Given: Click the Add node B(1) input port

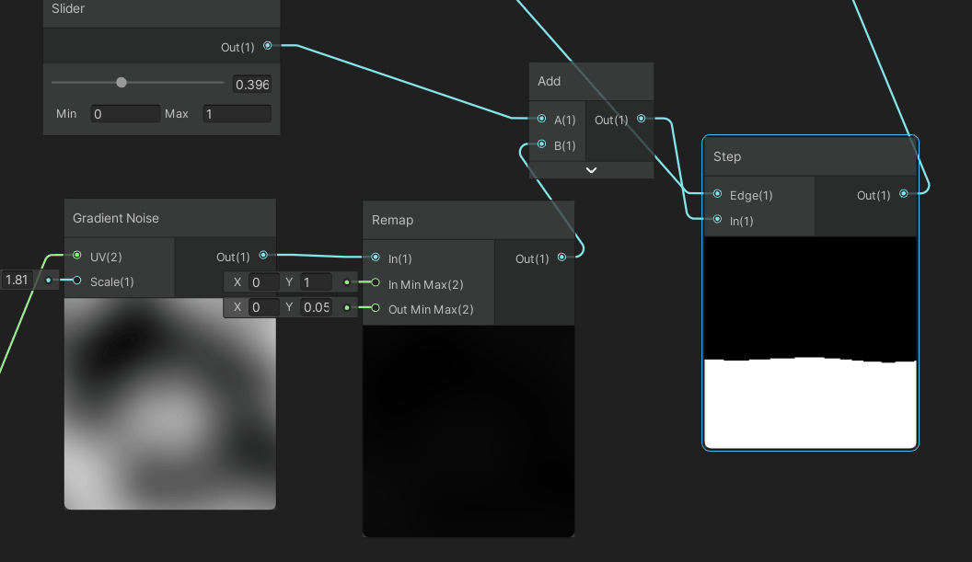Looking at the screenshot, I should click(x=542, y=144).
